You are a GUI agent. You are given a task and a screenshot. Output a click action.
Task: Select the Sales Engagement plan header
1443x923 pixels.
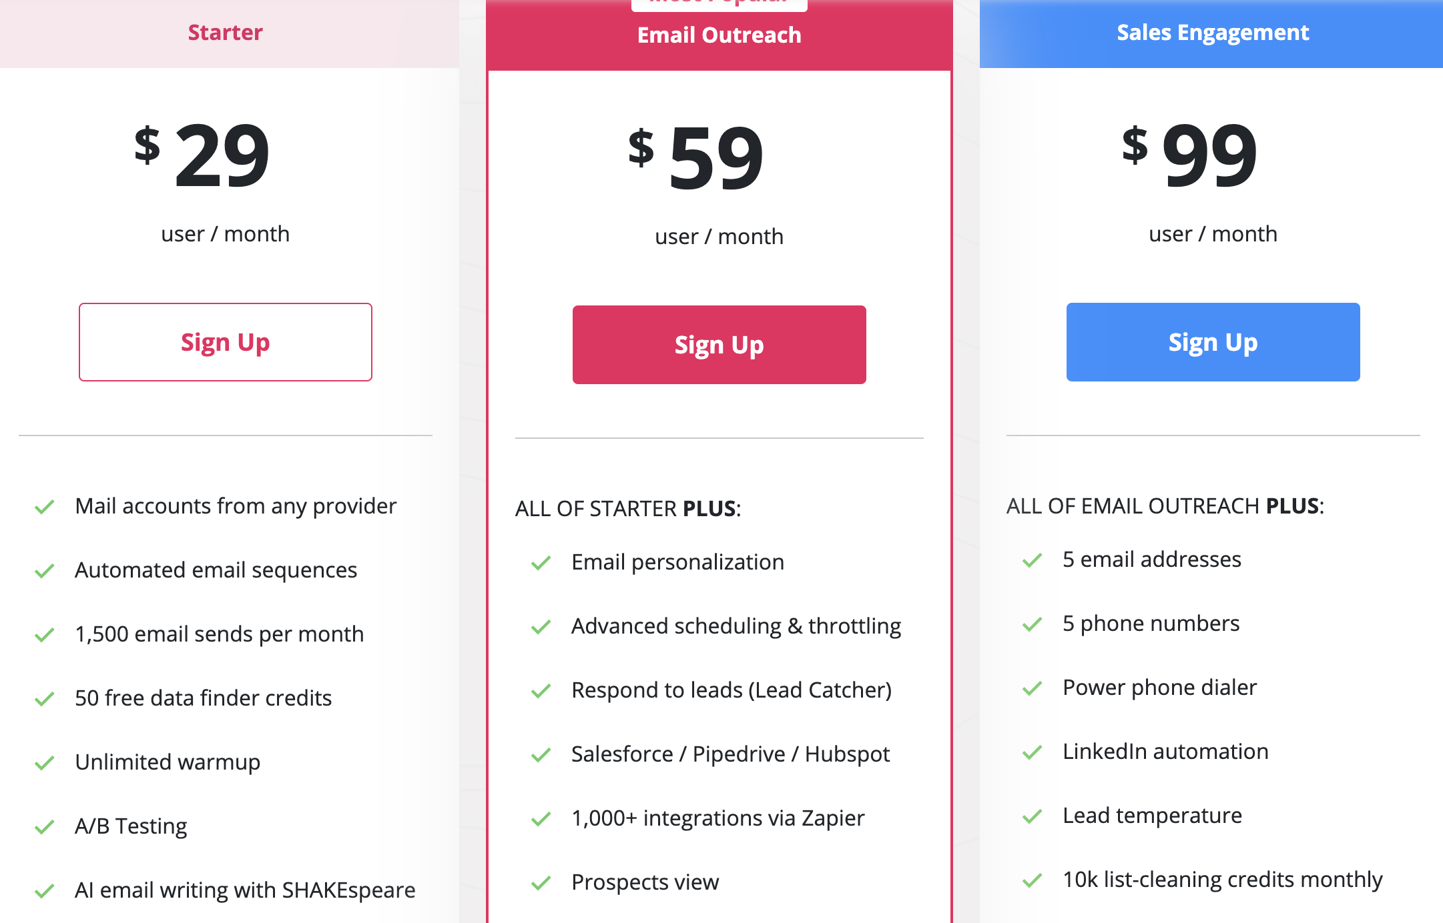1213,33
